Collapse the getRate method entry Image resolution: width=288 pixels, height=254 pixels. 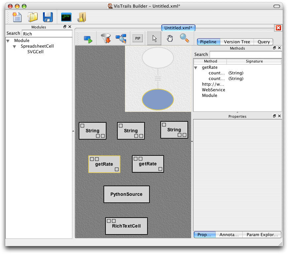196,67
